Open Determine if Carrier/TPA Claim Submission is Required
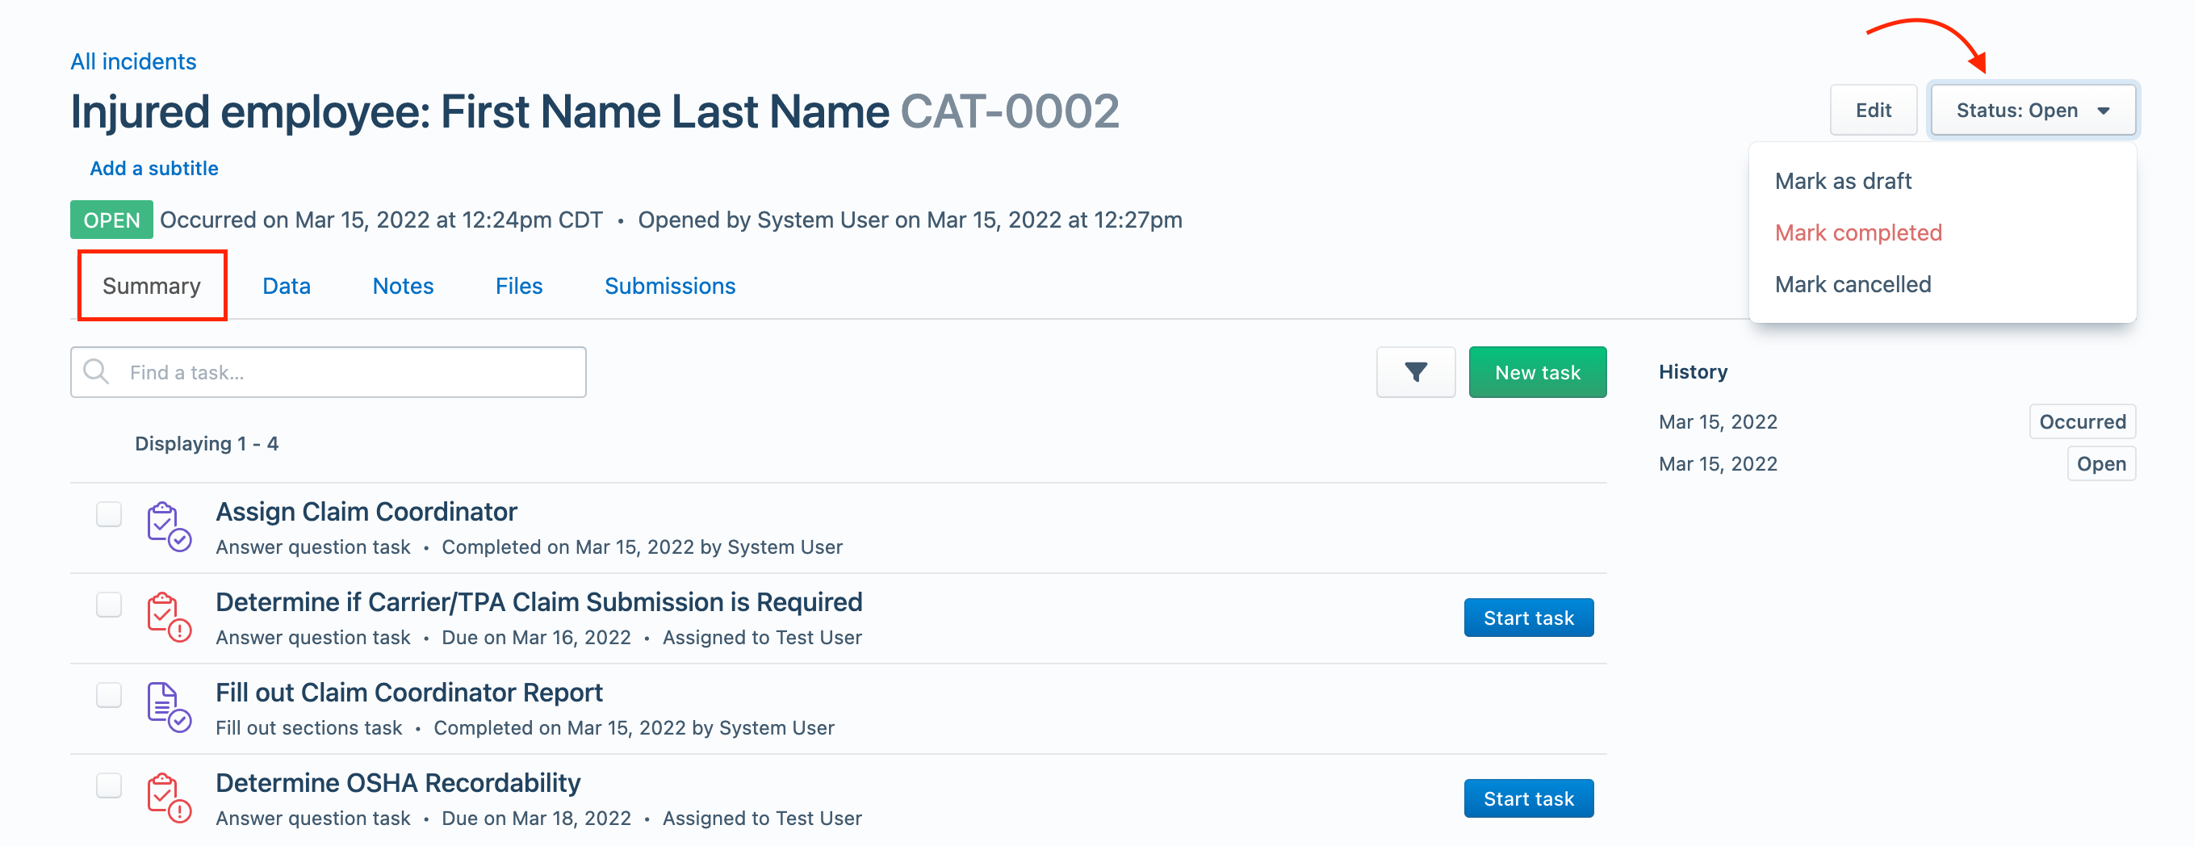This screenshot has width=2194, height=846. click(x=538, y=601)
